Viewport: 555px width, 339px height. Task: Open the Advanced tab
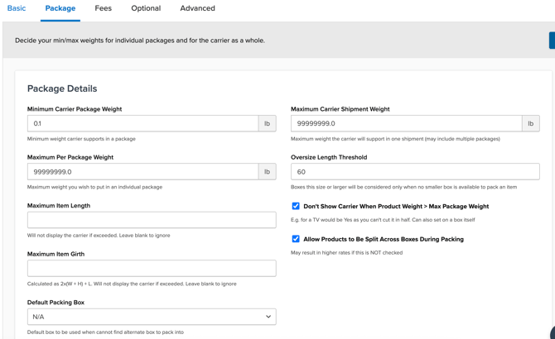pyautogui.click(x=197, y=8)
